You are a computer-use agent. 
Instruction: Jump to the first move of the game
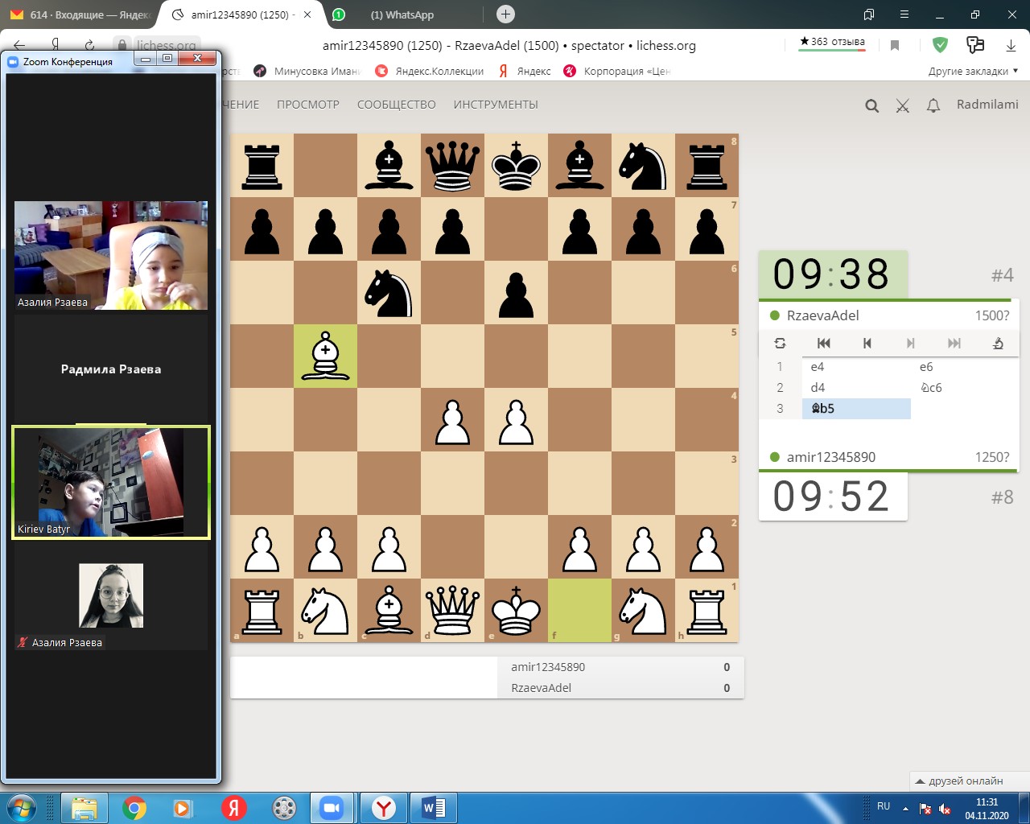[x=823, y=344]
